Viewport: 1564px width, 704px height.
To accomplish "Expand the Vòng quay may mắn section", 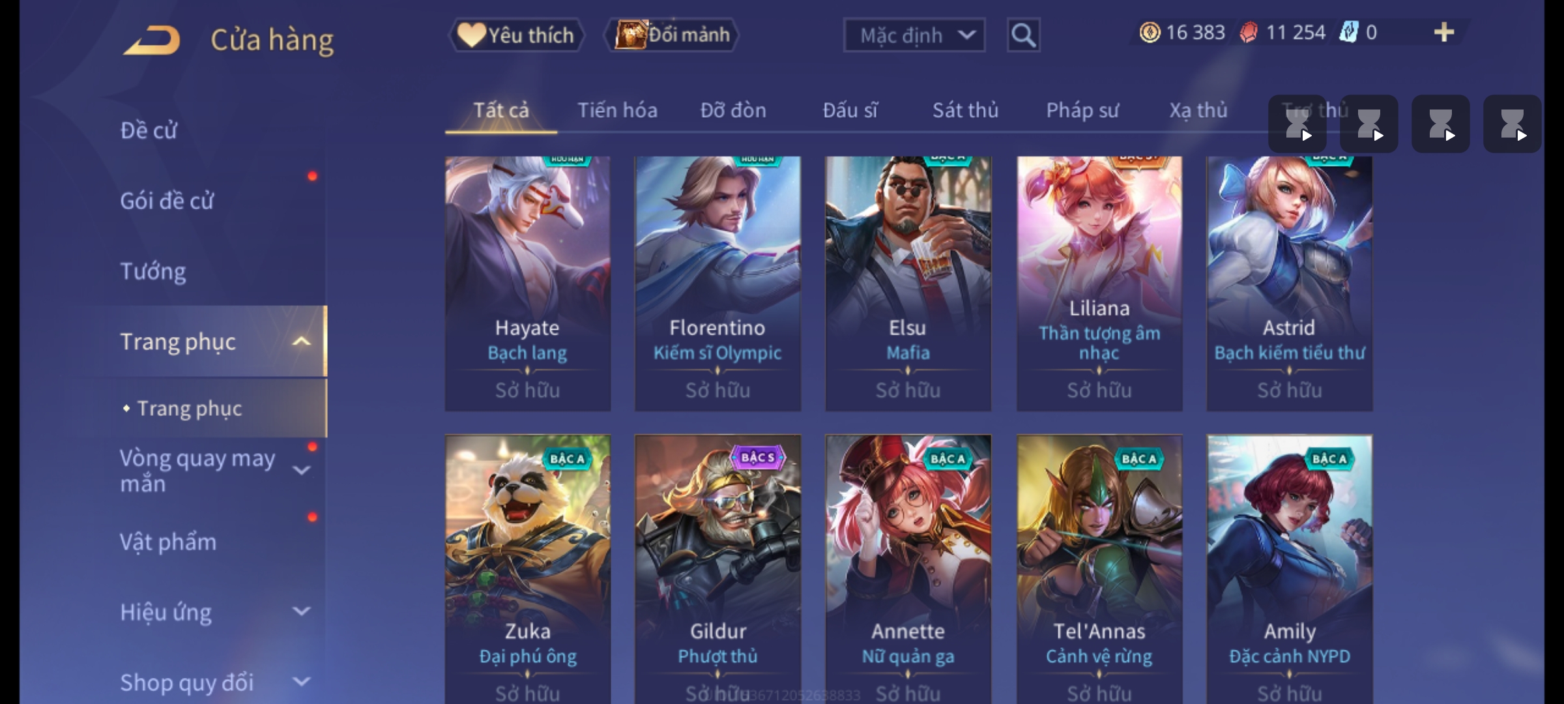I will tap(301, 470).
